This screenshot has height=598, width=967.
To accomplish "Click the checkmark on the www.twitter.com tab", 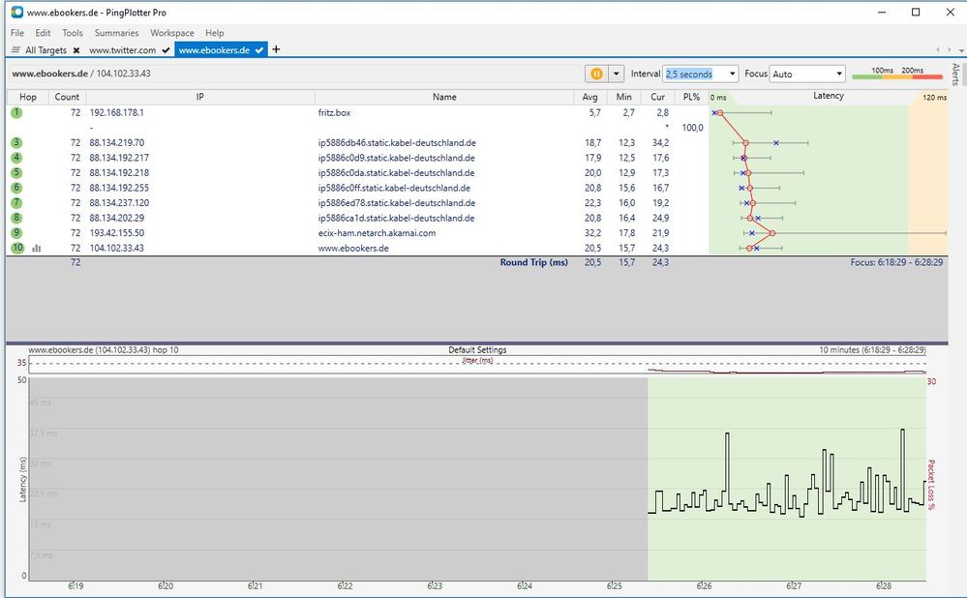I will pyautogui.click(x=166, y=50).
